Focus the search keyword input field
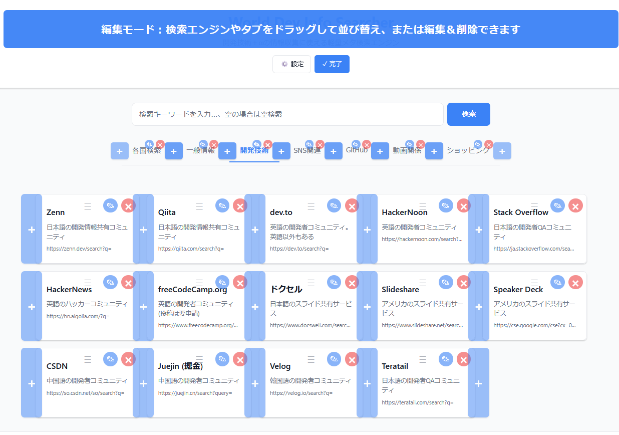Image resolution: width=619 pixels, height=435 pixels. click(x=287, y=114)
